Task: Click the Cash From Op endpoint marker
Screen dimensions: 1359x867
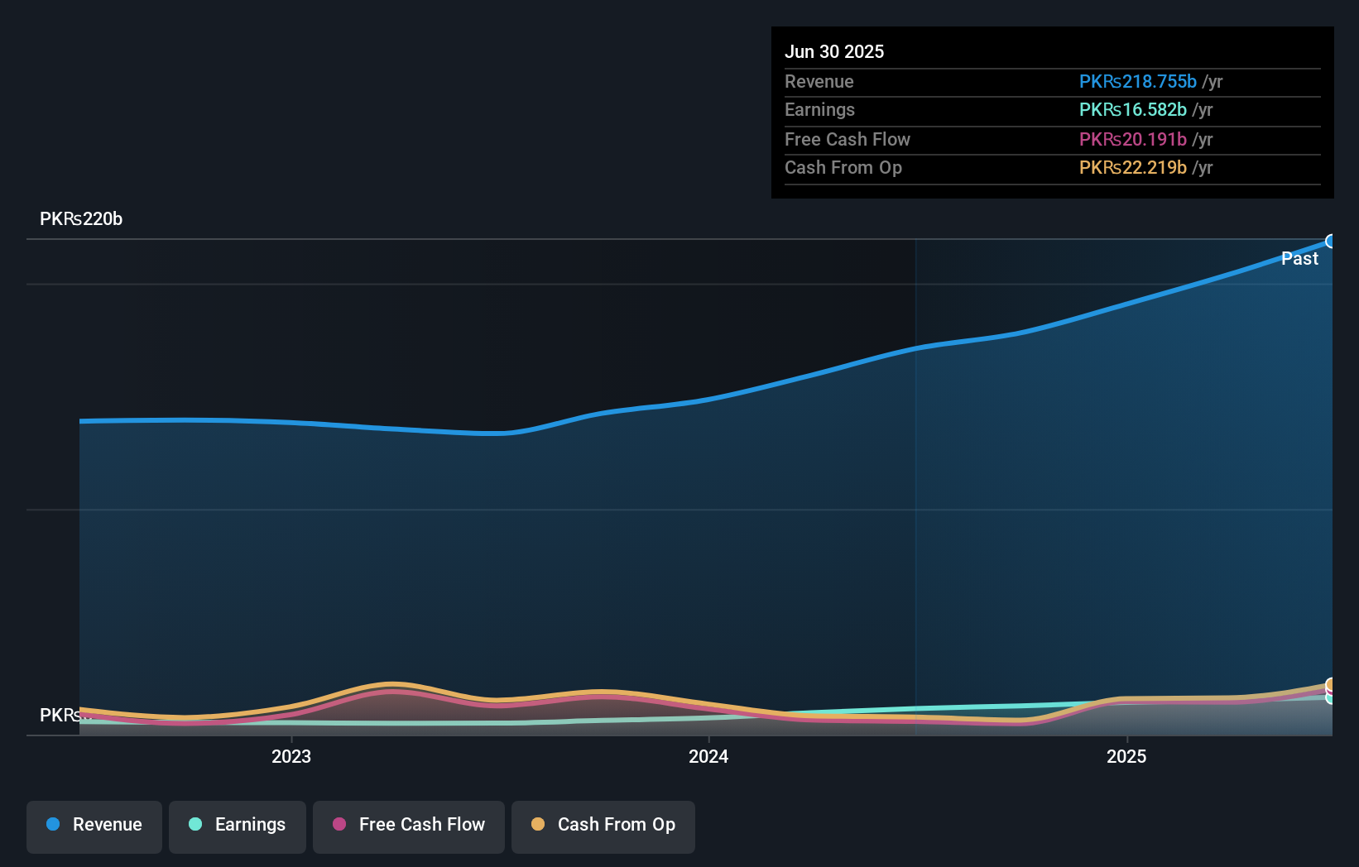Action: tap(1331, 685)
